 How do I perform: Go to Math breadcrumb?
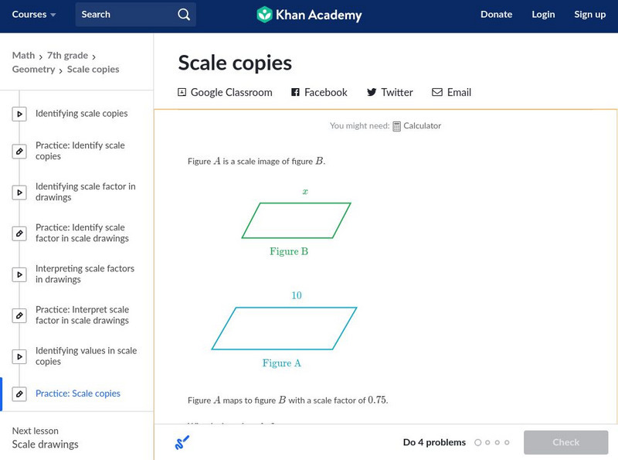tap(23, 56)
